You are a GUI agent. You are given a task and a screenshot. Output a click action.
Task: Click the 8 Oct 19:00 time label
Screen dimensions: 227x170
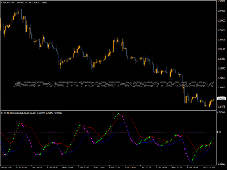click(x=193, y=168)
